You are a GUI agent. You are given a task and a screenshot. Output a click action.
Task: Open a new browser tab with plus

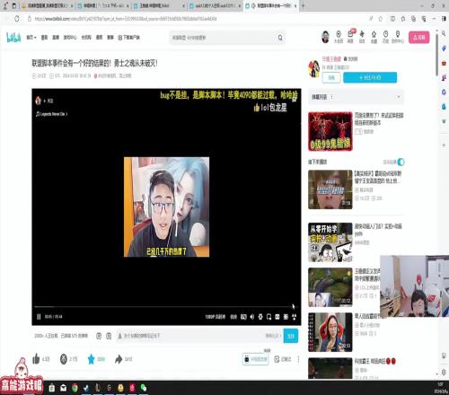coord(304,5)
